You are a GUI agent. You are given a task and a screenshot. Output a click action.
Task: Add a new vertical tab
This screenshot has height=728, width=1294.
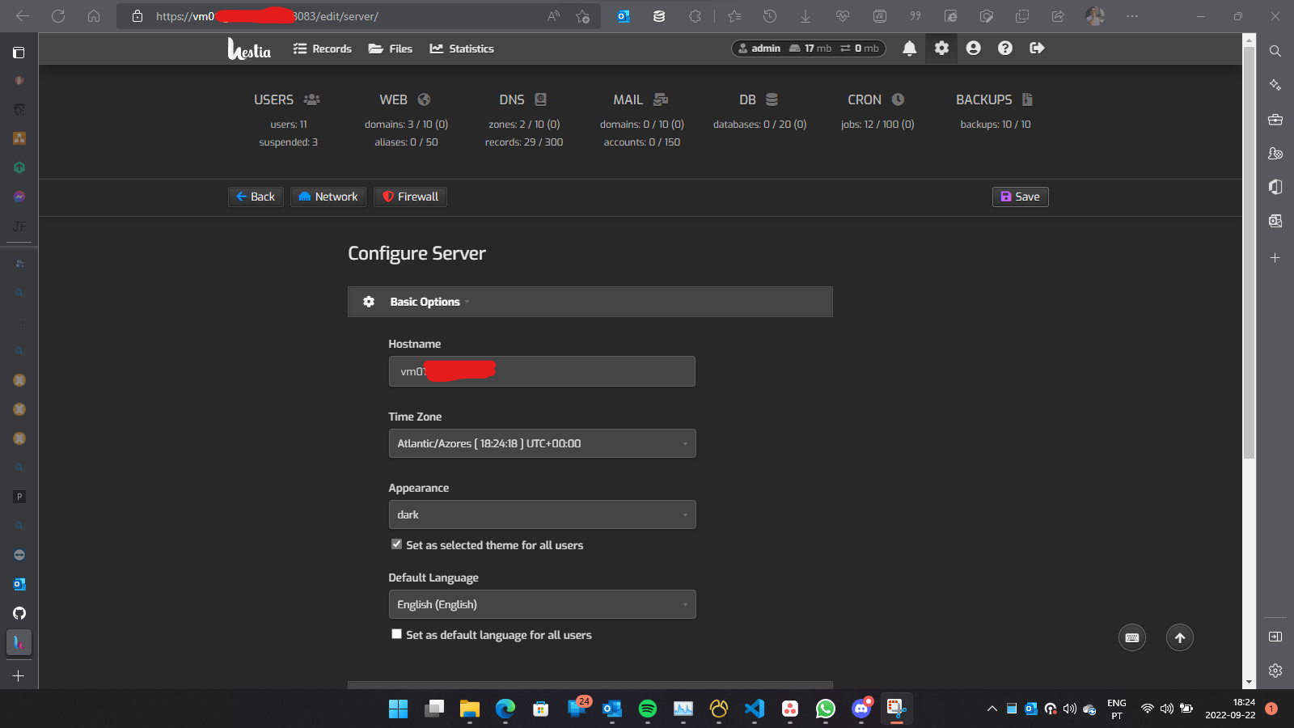coord(19,675)
